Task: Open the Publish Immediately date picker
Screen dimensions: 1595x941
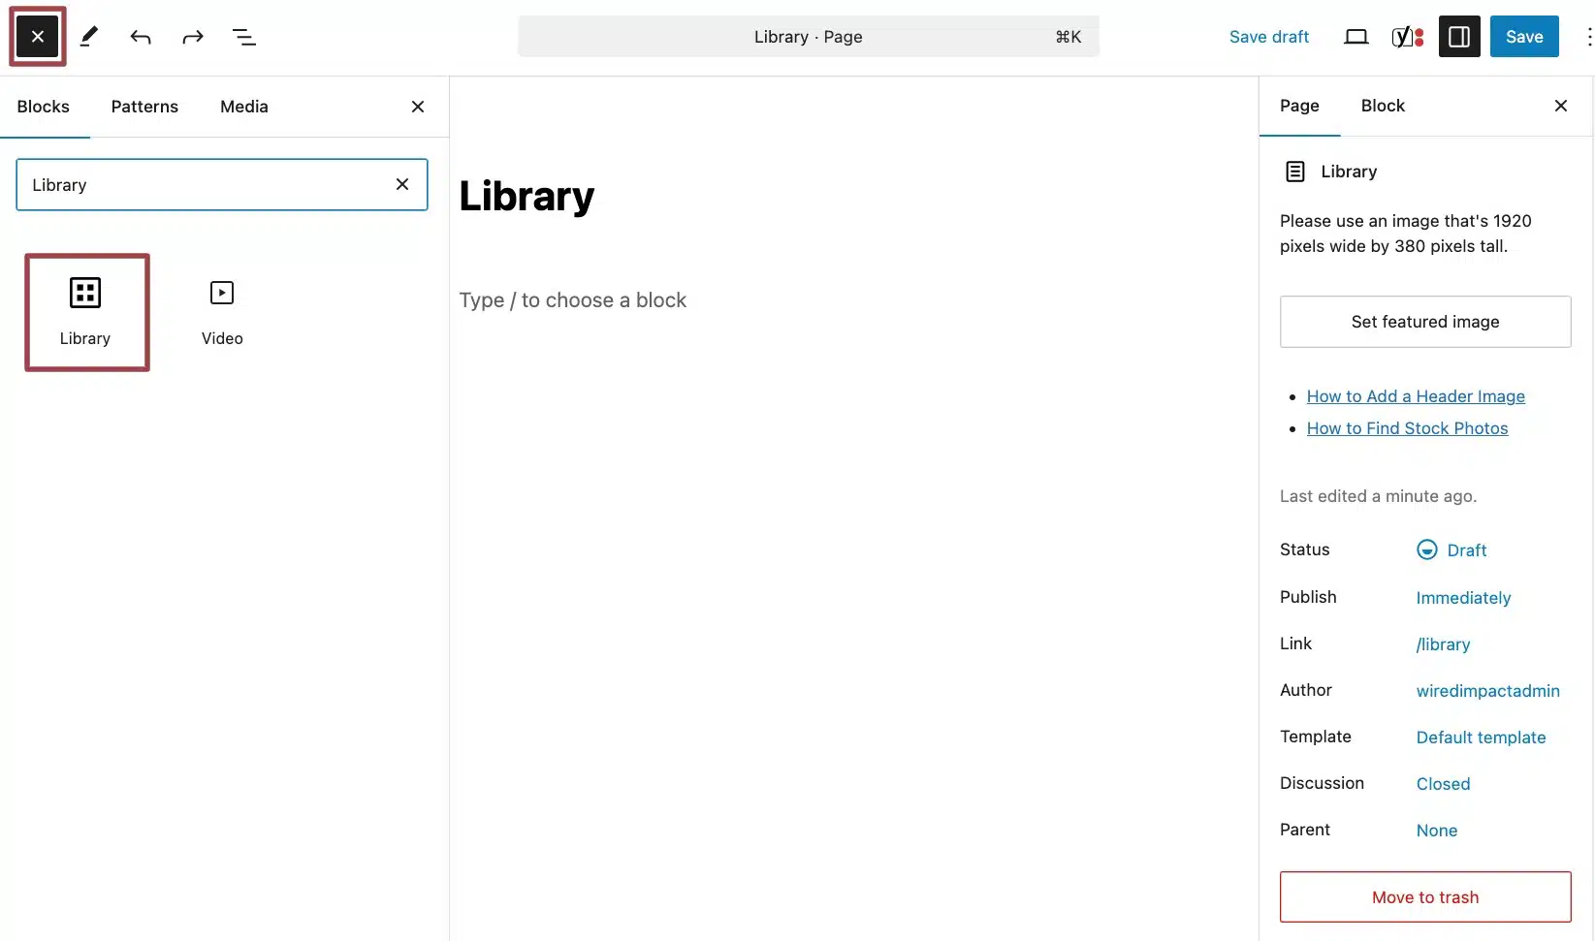Action: 1463,598
